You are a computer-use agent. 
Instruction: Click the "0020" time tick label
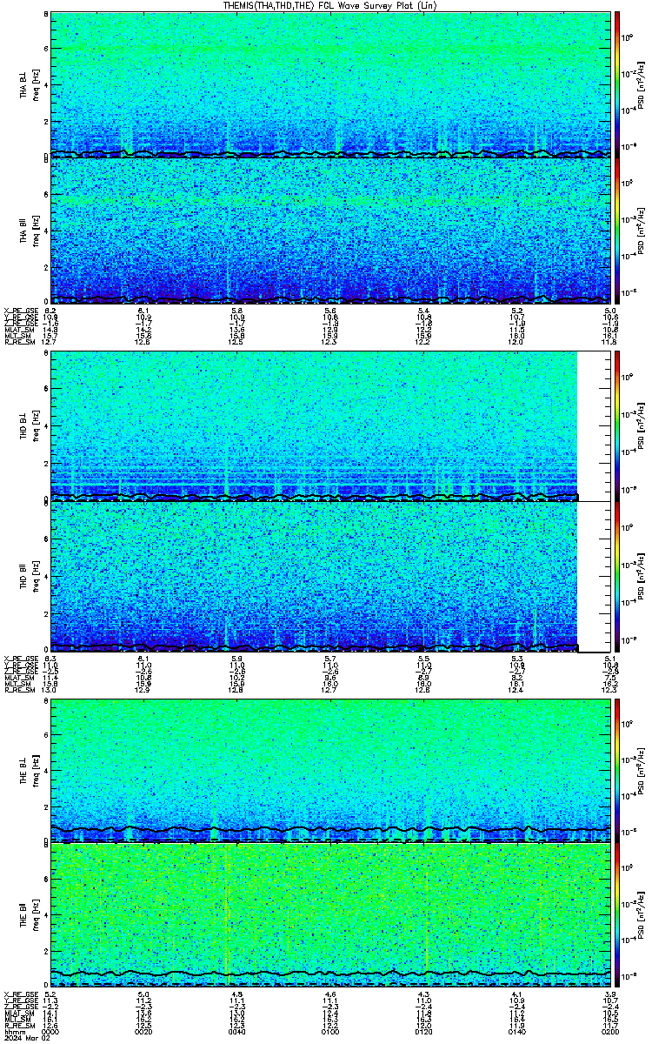point(143,1031)
